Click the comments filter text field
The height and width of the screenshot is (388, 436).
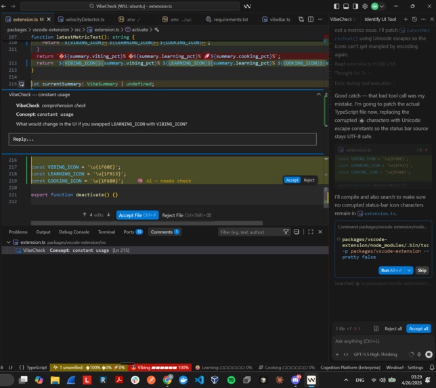(250, 232)
